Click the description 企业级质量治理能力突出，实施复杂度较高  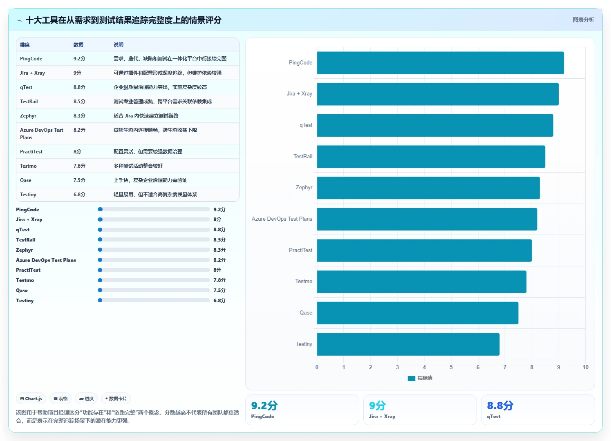pos(160,87)
